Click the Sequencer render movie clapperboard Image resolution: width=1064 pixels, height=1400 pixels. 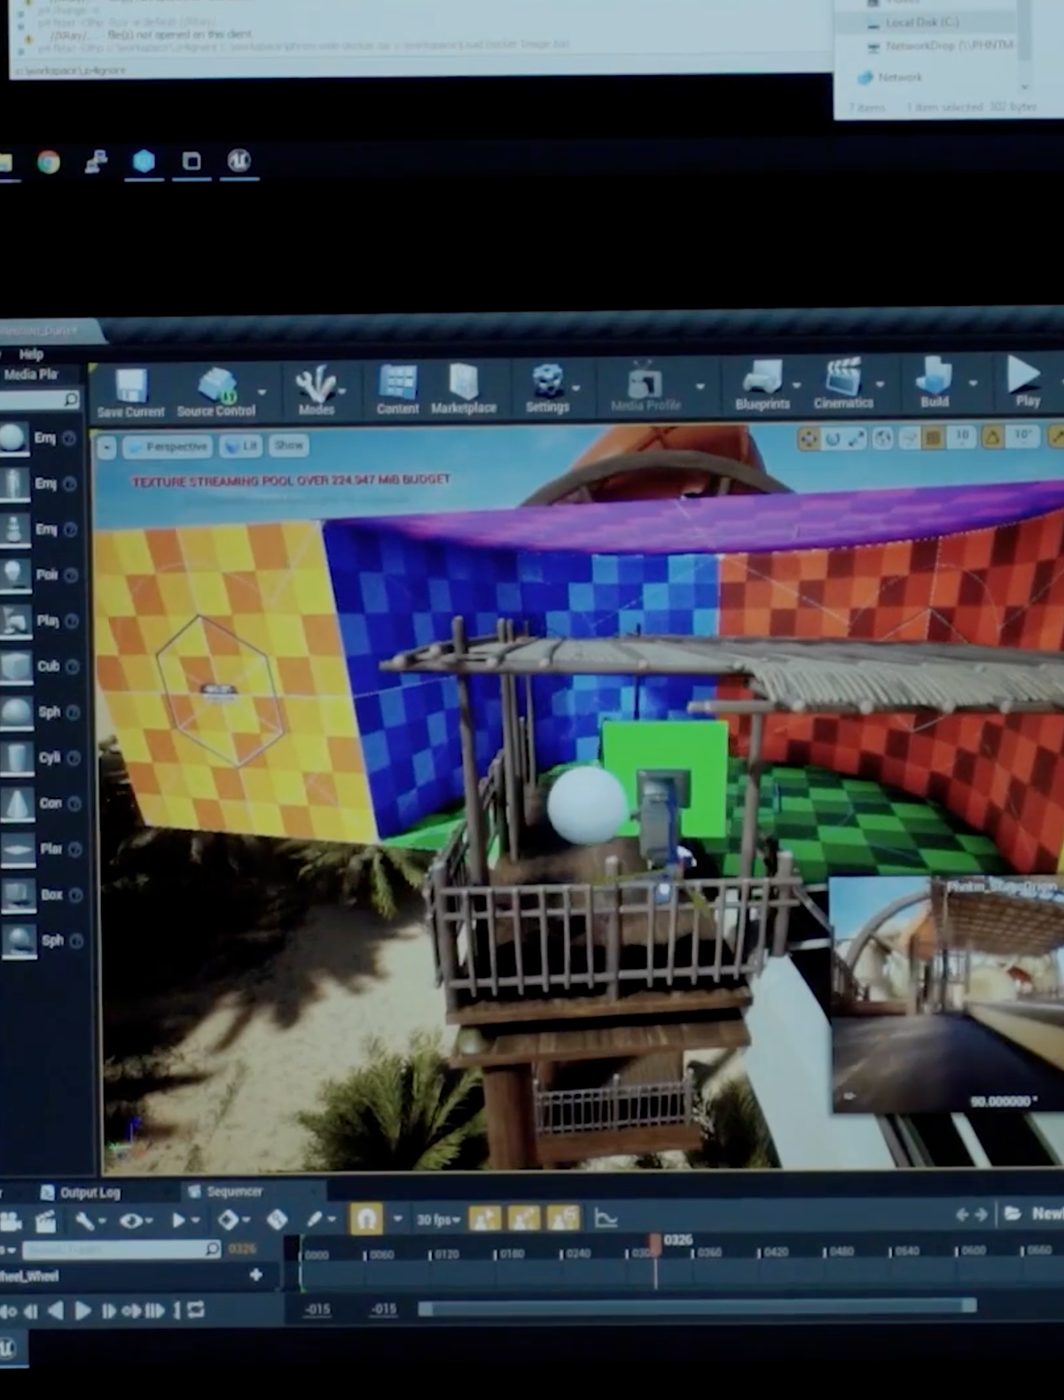click(x=45, y=1221)
